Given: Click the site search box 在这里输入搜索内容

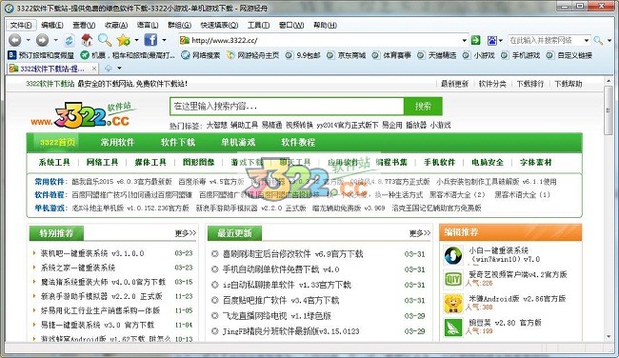Looking at the screenshot, I should point(287,107).
